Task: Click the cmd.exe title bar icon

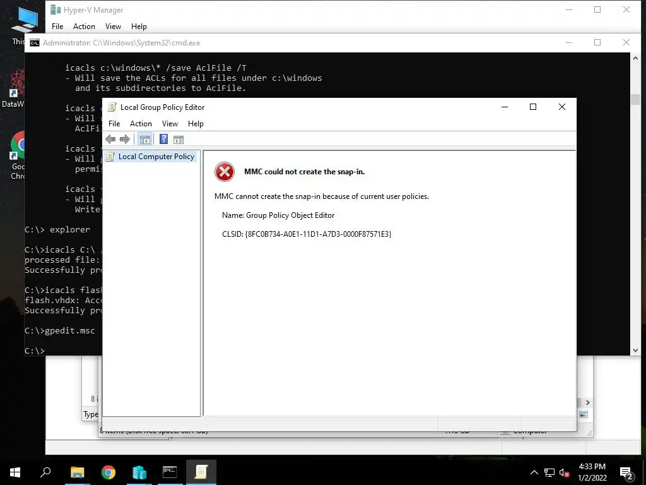Action: coord(35,43)
